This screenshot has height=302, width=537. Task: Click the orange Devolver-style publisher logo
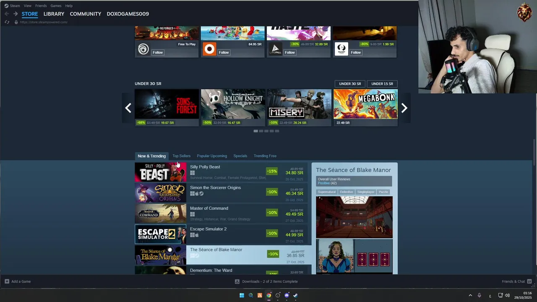point(209,49)
